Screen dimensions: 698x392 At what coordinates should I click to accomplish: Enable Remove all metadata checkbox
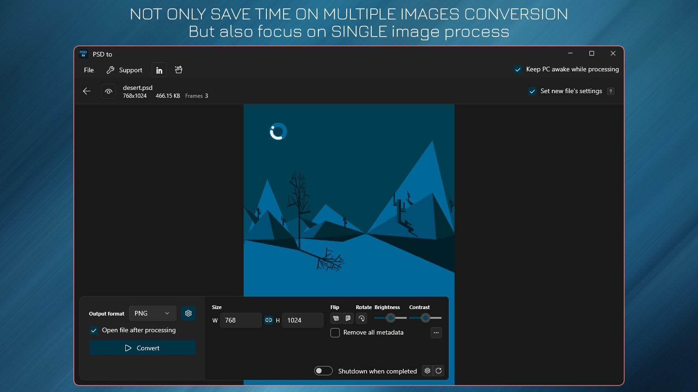(335, 333)
